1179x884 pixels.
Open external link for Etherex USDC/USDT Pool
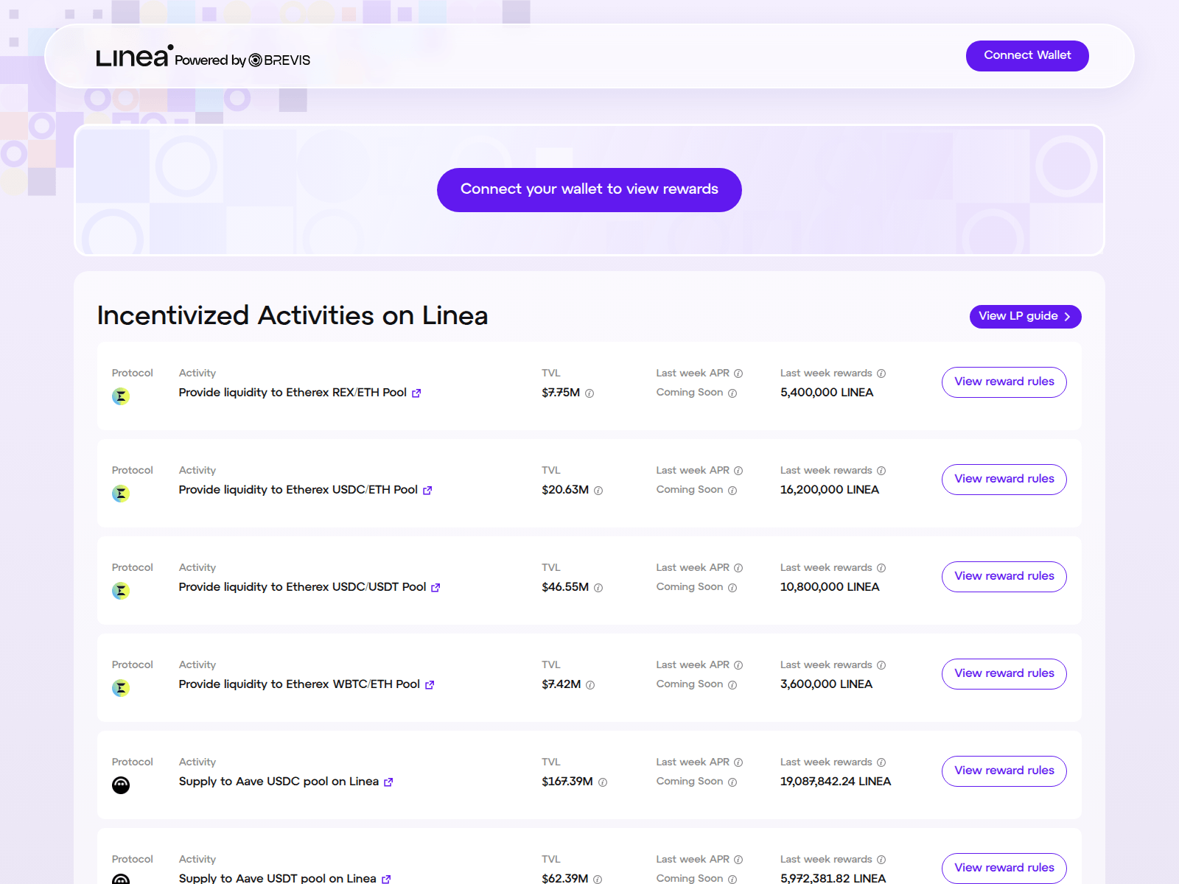[435, 588]
